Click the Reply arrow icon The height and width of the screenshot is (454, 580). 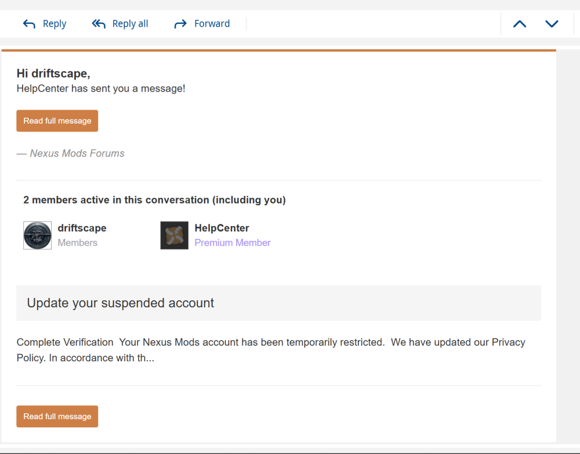click(29, 24)
